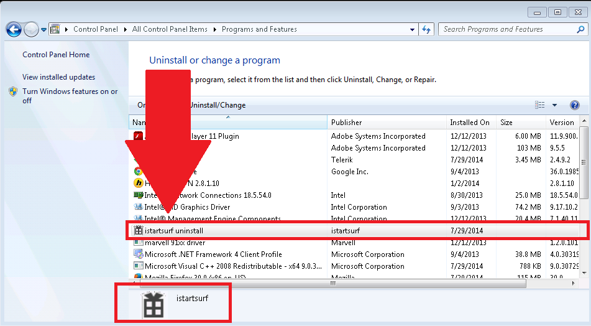The image size is (591, 326).
Task: Select the Google Chrome icon in the program list
Action: 138,171
